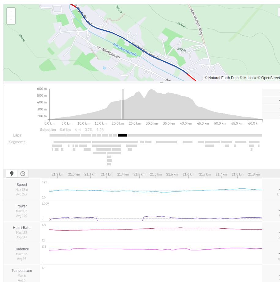Click the map resize handle below map
Screen dimensions: 280x282
coord(162,83)
